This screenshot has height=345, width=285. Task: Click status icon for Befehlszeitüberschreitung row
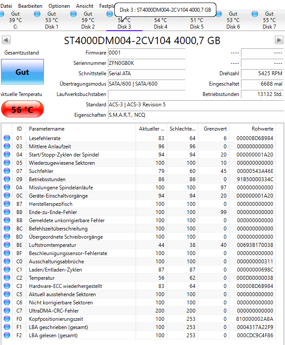coord(7,228)
